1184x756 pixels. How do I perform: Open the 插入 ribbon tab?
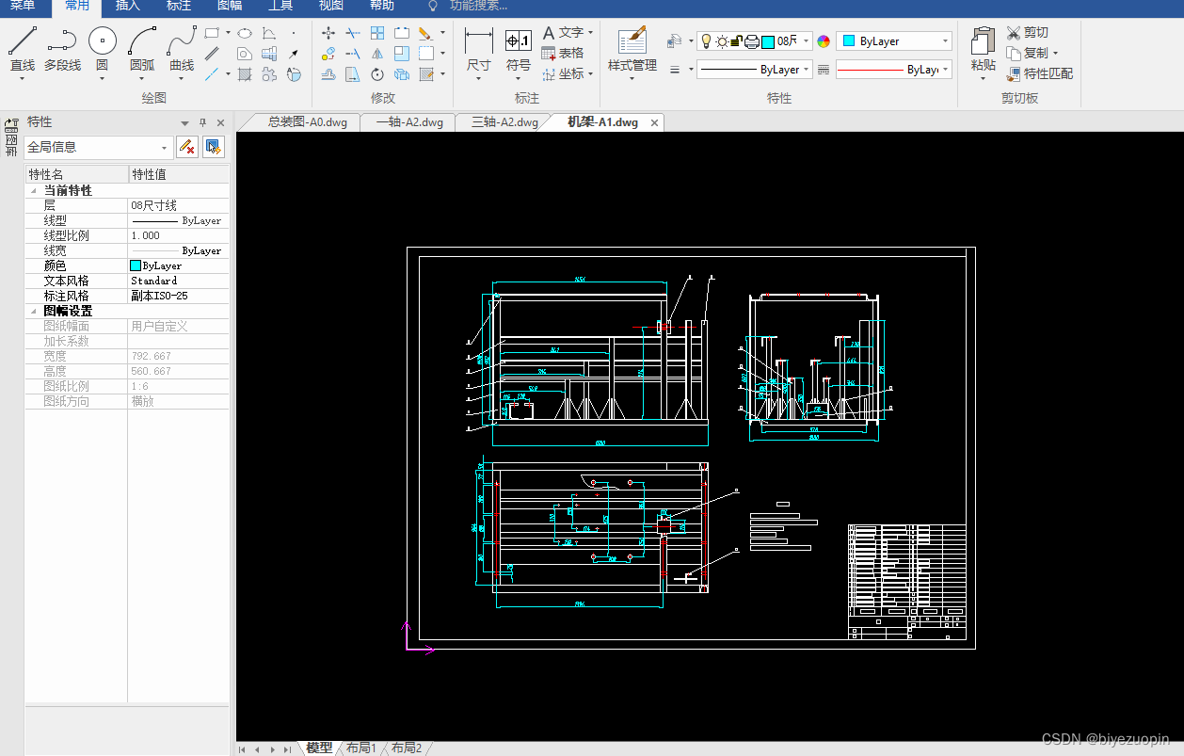127,6
